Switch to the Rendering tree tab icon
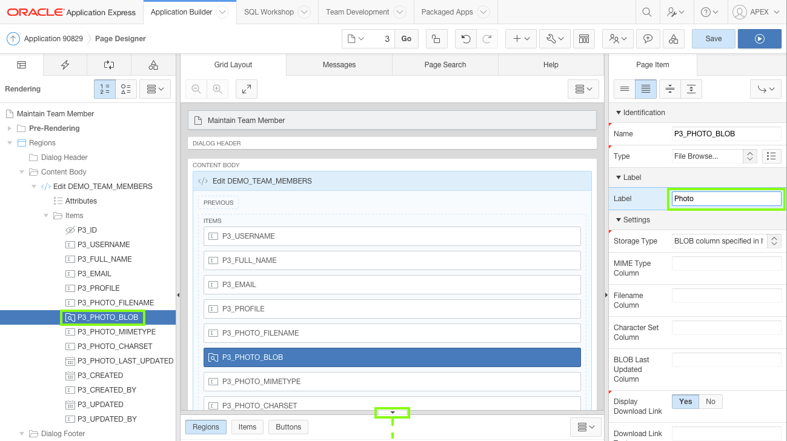 pyautogui.click(x=22, y=65)
